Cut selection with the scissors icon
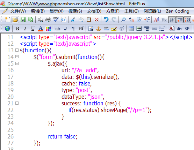 tap(73, 20)
